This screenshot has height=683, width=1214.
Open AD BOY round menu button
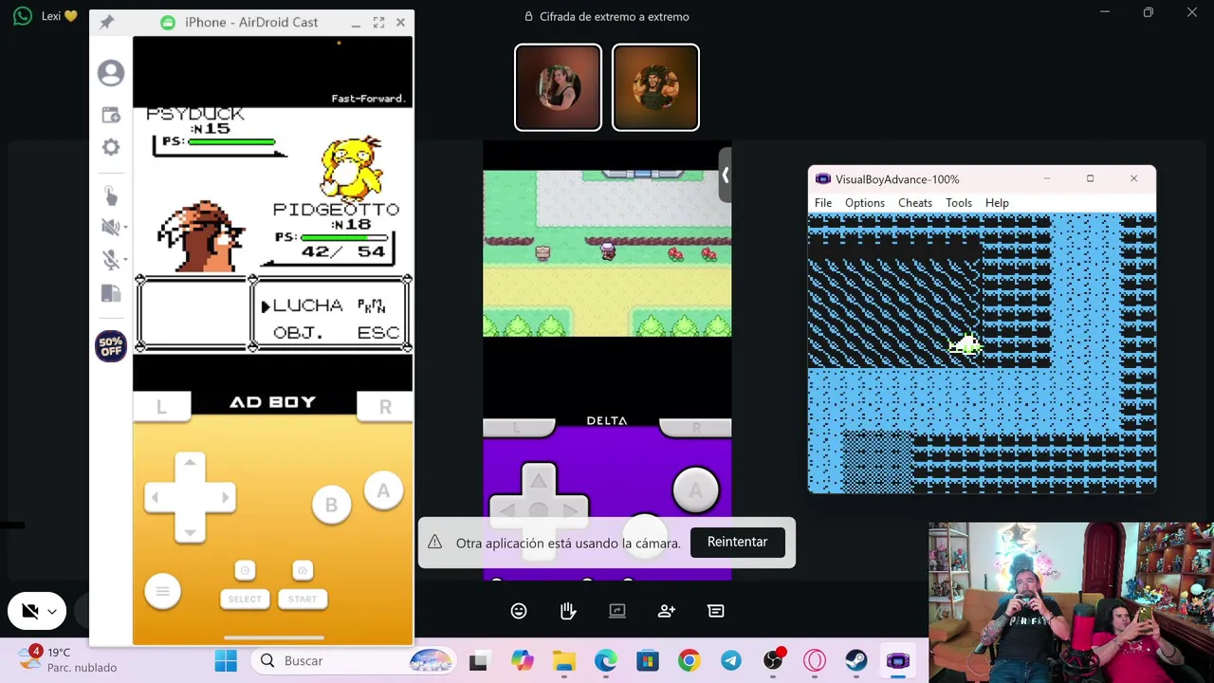click(x=162, y=592)
